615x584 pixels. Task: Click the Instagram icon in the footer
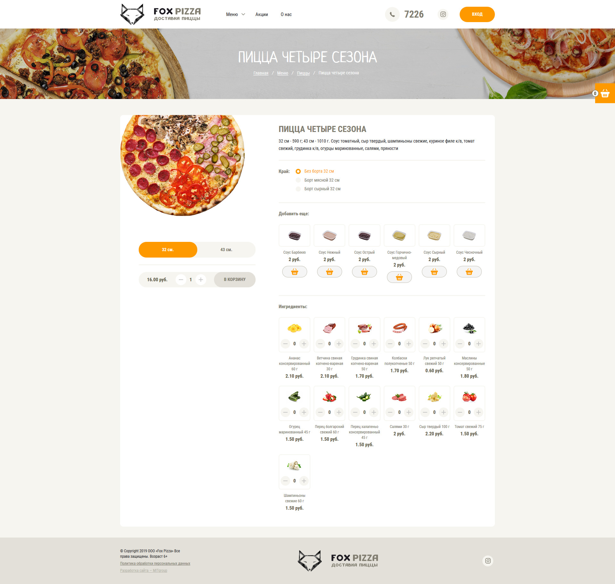[x=488, y=561]
